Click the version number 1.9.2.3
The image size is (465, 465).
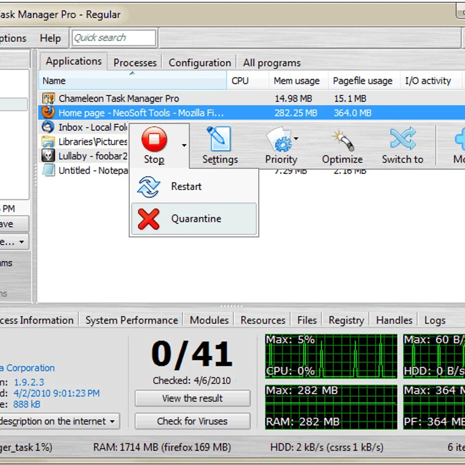(x=29, y=382)
